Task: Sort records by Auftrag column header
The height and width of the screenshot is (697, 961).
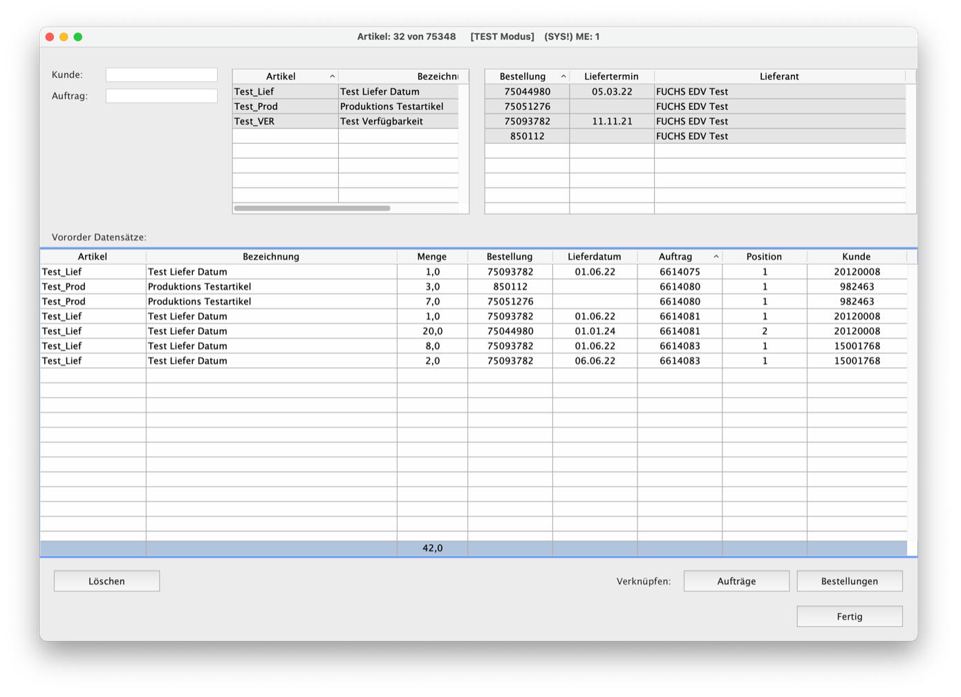Action: [675, 257]
